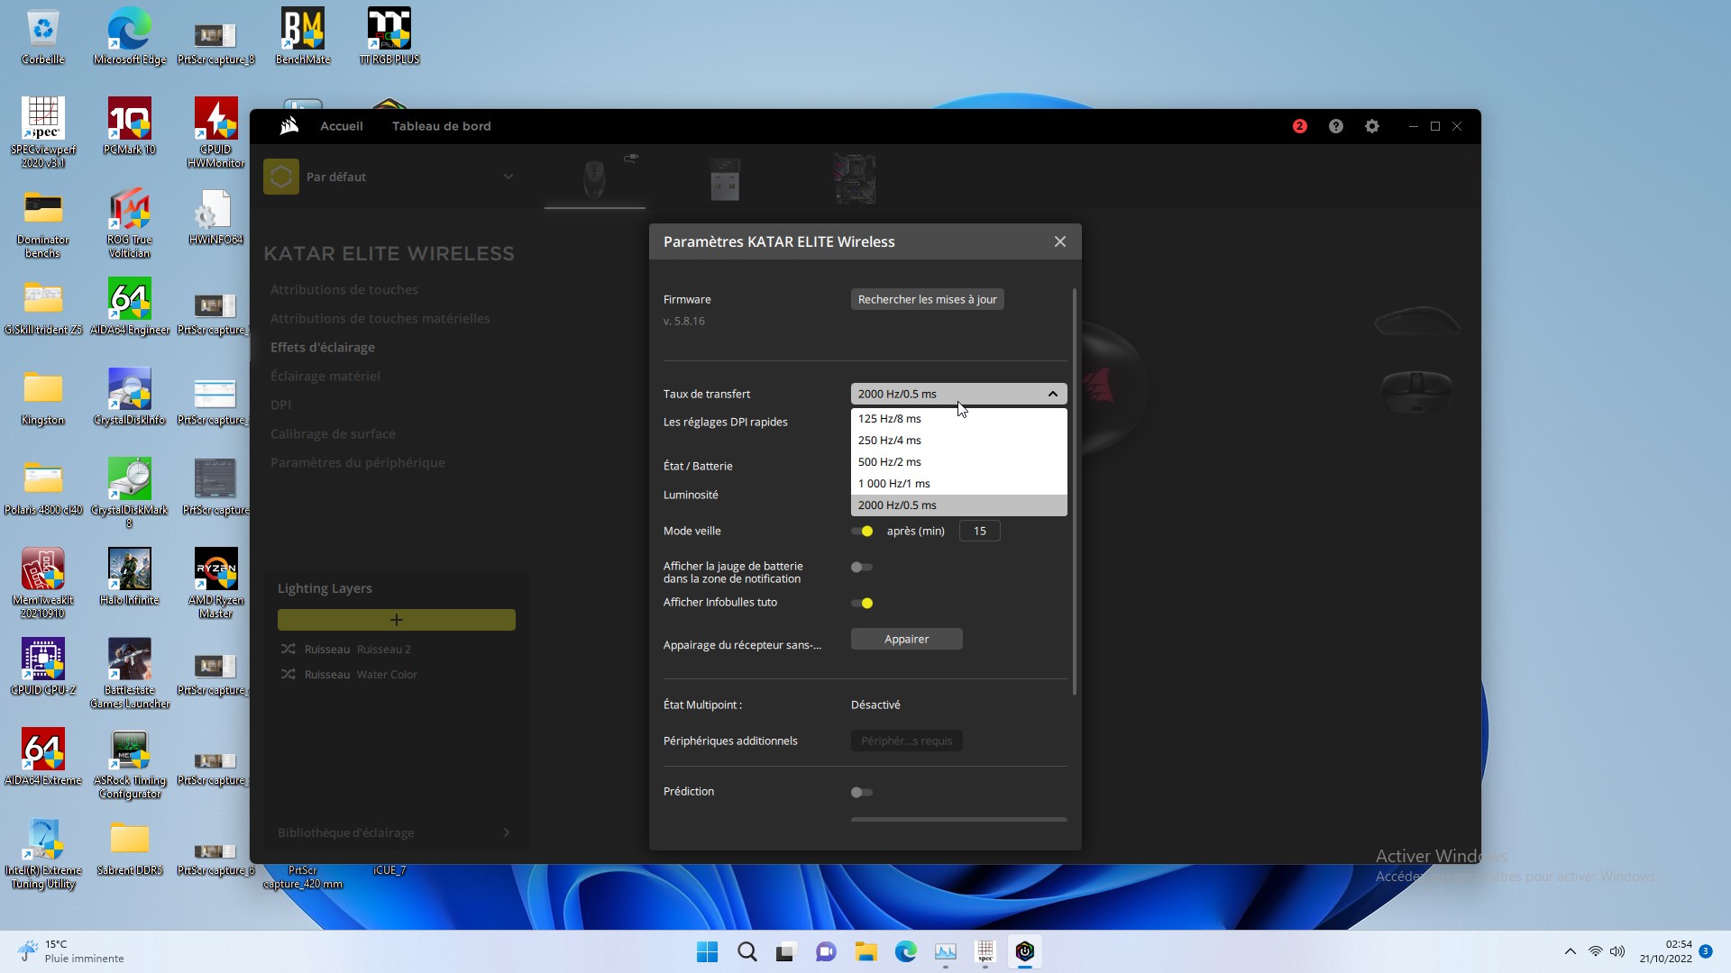The image size is (1731, 973).
Task: Open Effets d'éclairage section
Action: coord(322,347)
